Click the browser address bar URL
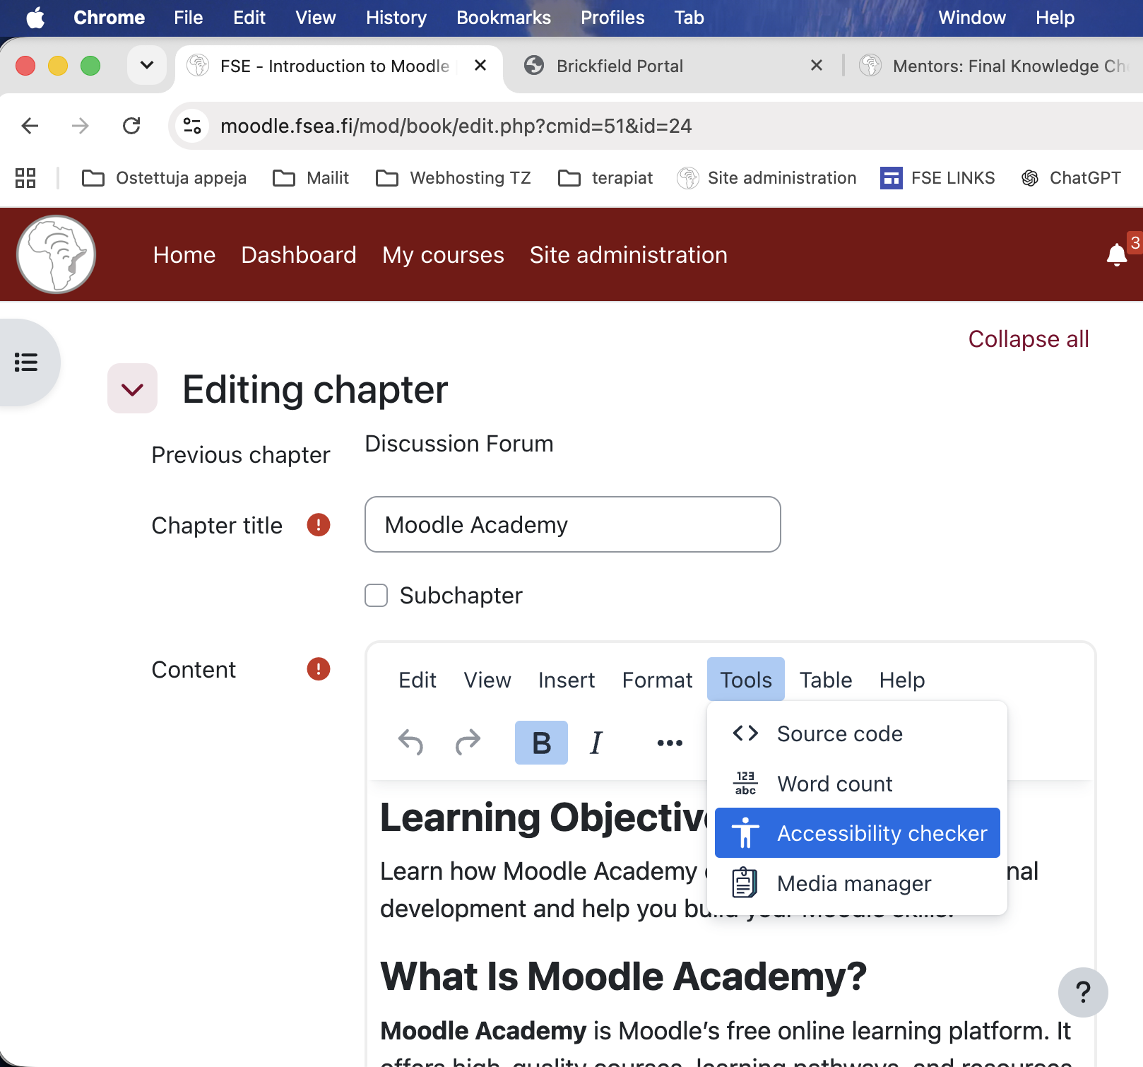Screen dimensions: 1143x1067 pos(456,126)
